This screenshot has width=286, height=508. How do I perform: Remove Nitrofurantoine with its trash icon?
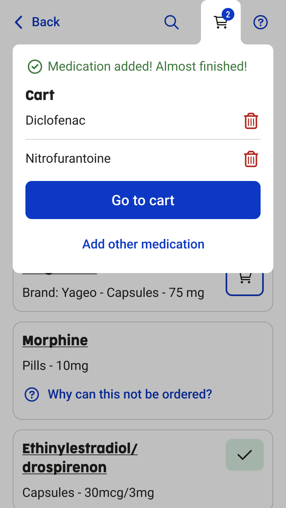tap(251, 159)
